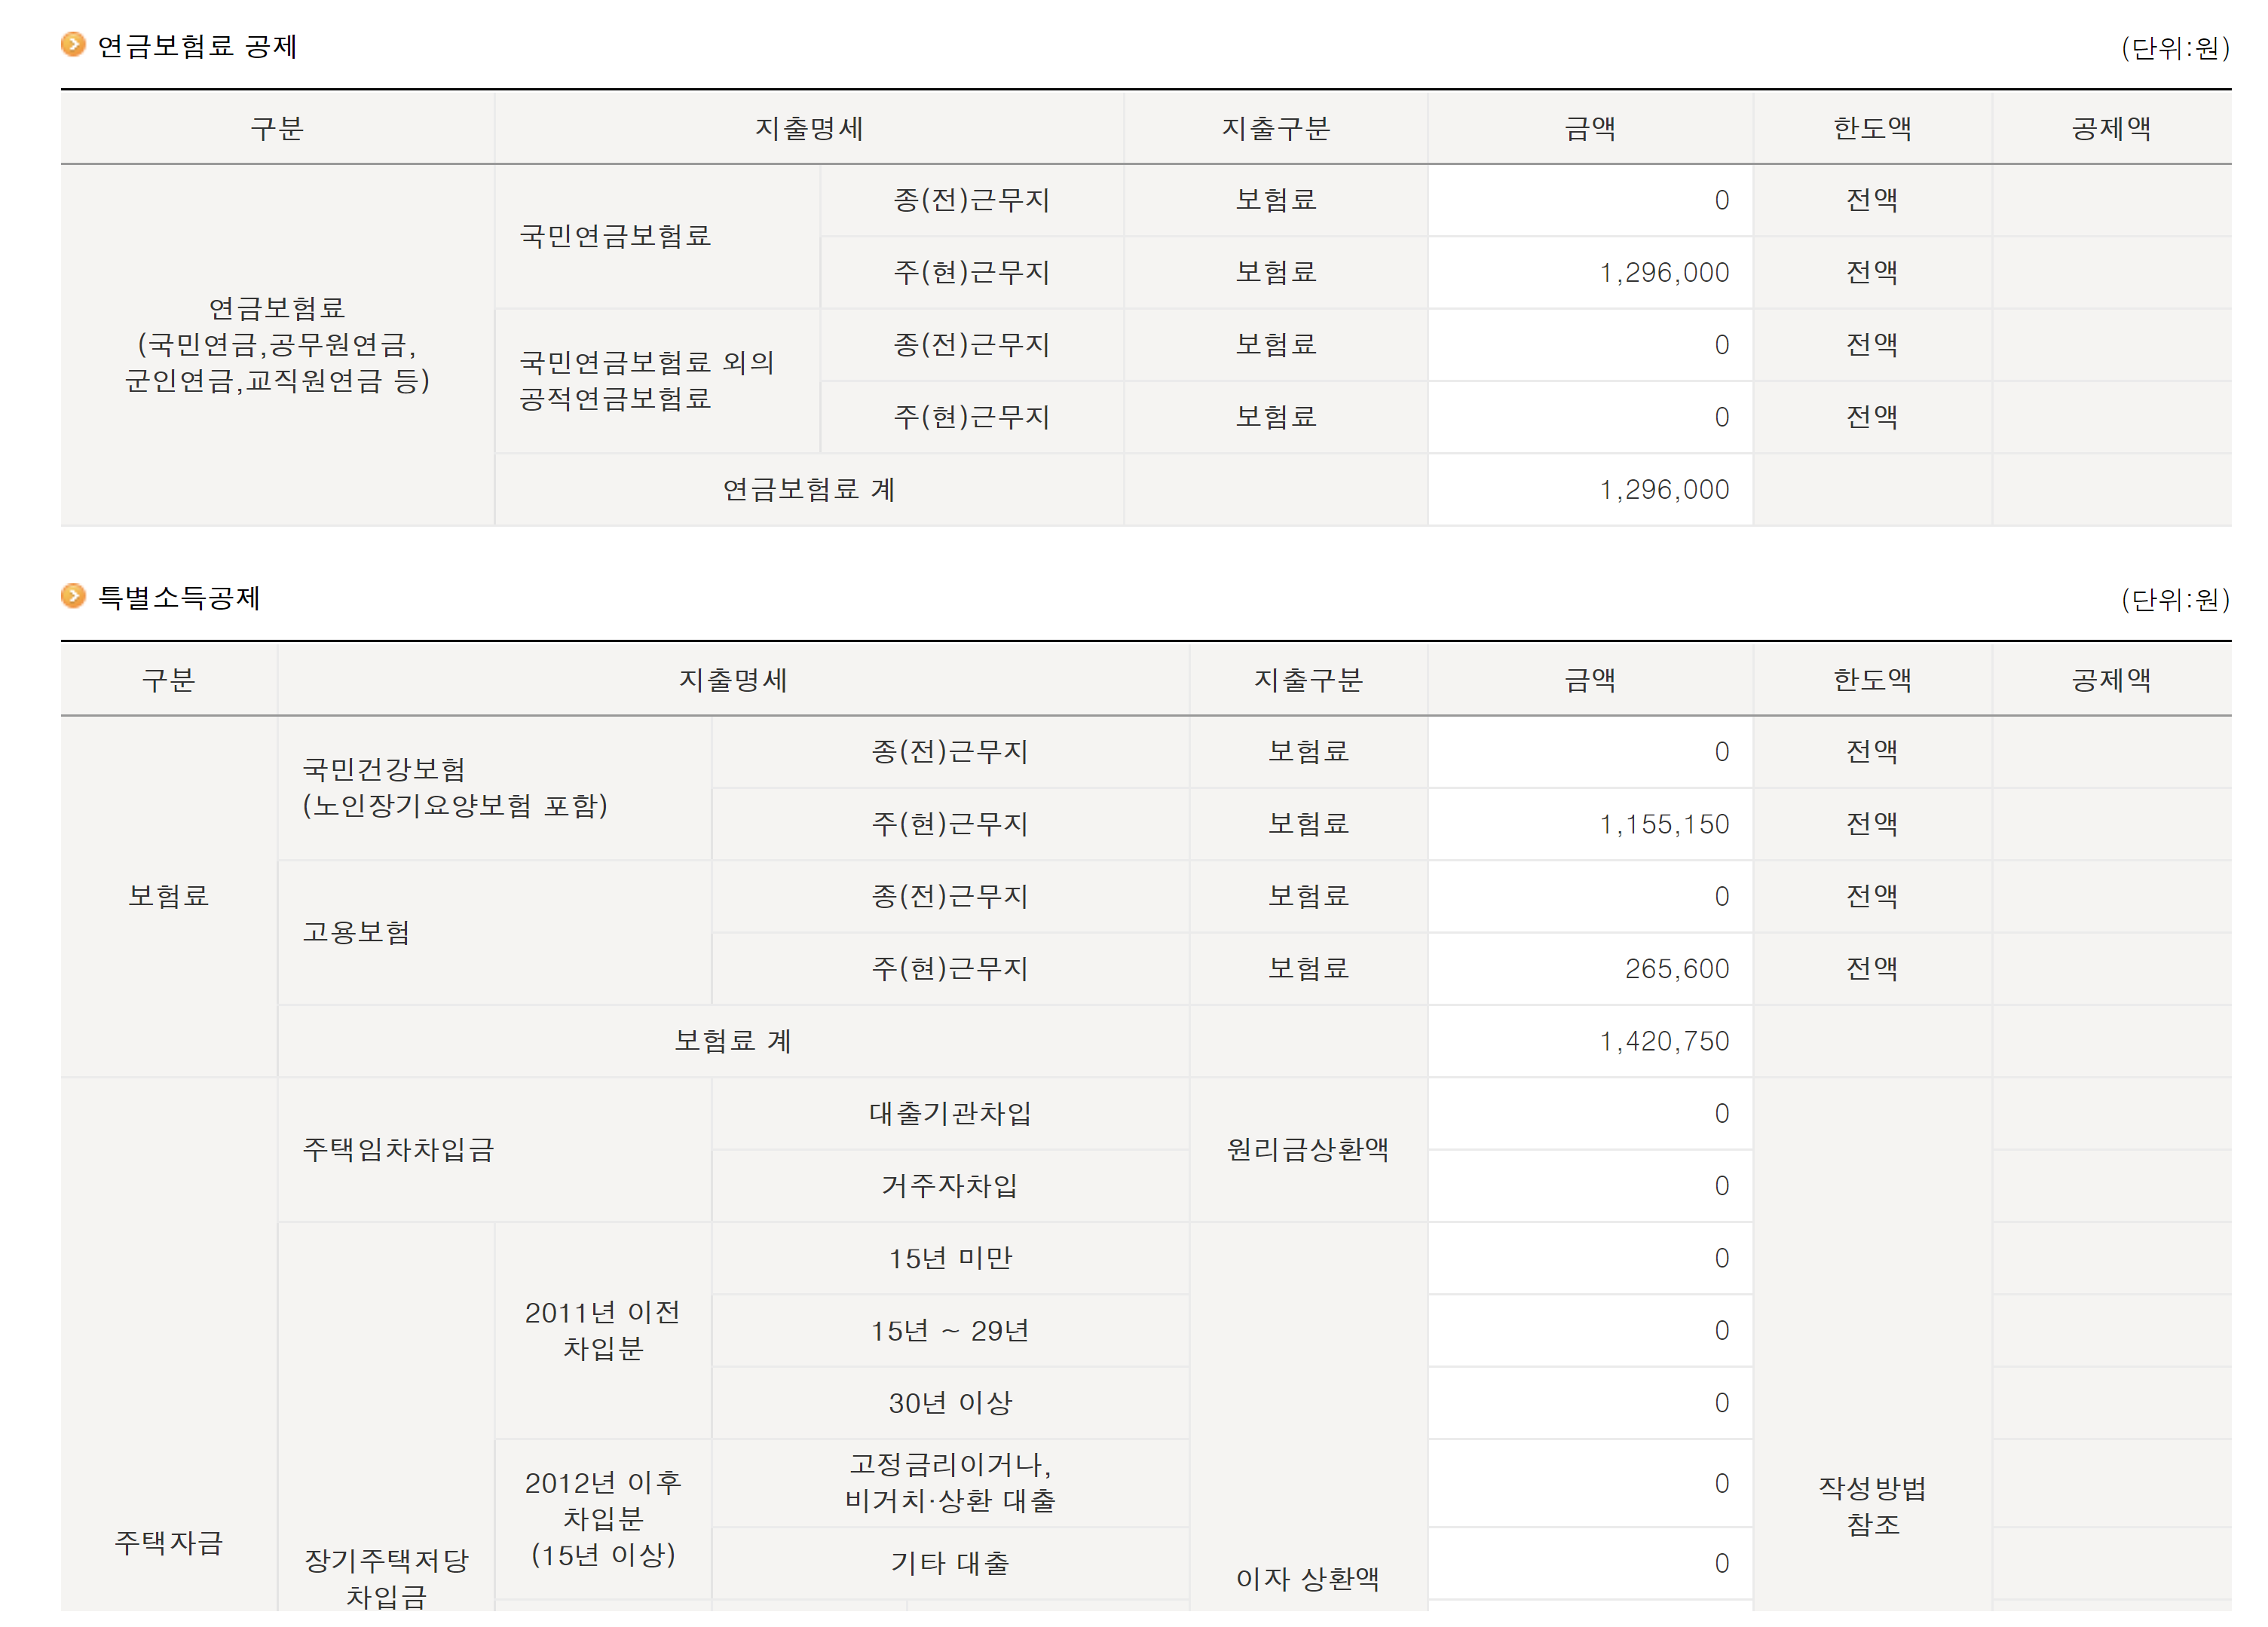The height and width of the screenshot is (1627, 2268).
Task: Click the 연금보험료 (국민연금,공무원연금...) category cell
Action: tap(277, 345)
